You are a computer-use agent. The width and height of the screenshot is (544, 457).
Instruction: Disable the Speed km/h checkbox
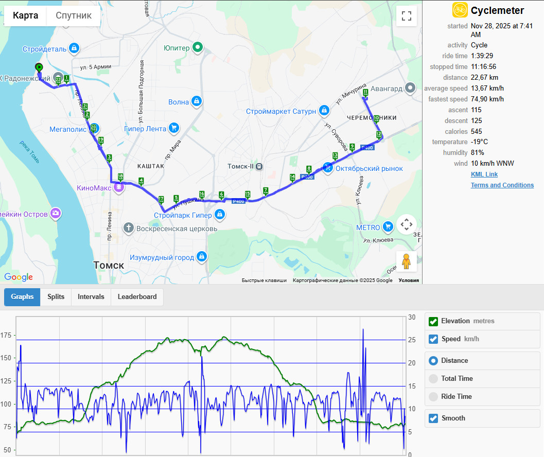pyautogui.click(x=433, y=339)
